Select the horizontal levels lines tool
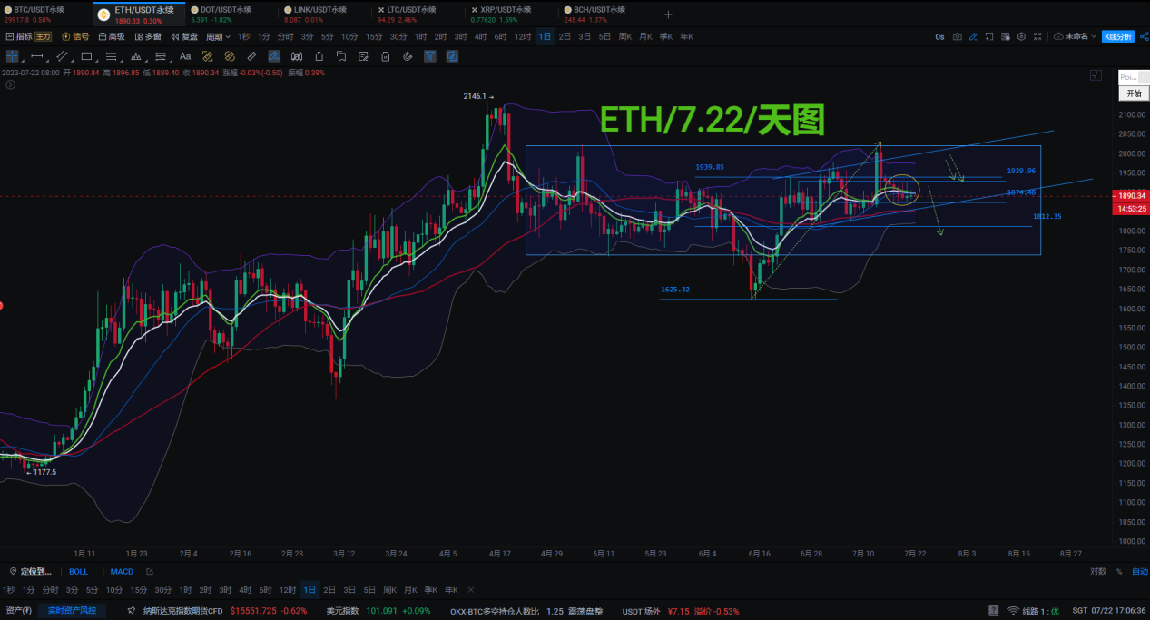Image resolution: width=1150 pixels, height=620 pixels. click(111, 56)
